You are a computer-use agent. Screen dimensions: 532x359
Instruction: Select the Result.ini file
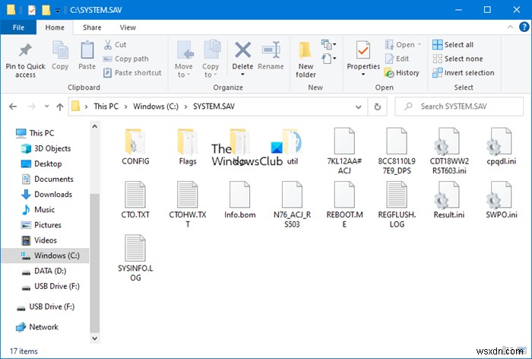coord(449,200)
